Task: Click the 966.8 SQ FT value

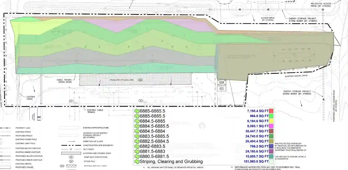Action: click(x=260, y=116)
